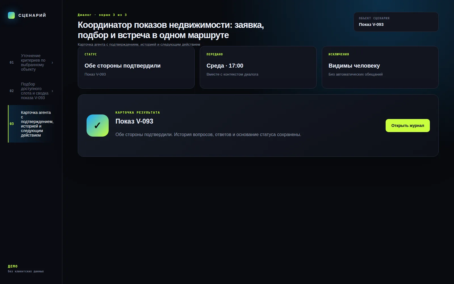Screen dimensions: 454x284
Task: Click the result title Показ V-093
Action: coord(134,121)
